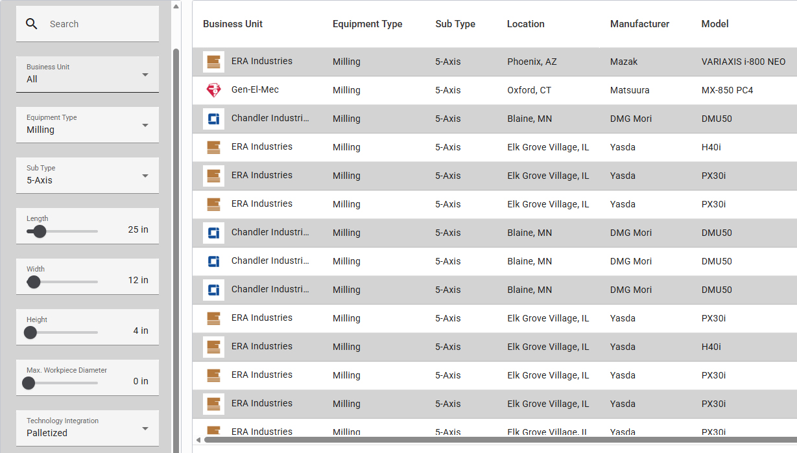The width and height of the screenshot is (797, 453).
Task: Click the Gen-El-Mec logo icon
Action: (213, 90)
